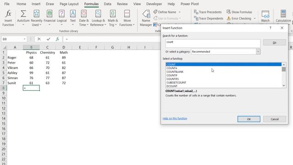Viewport: 293px width, 165px height.
Task: Confirm entry with the checkmark icon
Action: pos(49,39)
